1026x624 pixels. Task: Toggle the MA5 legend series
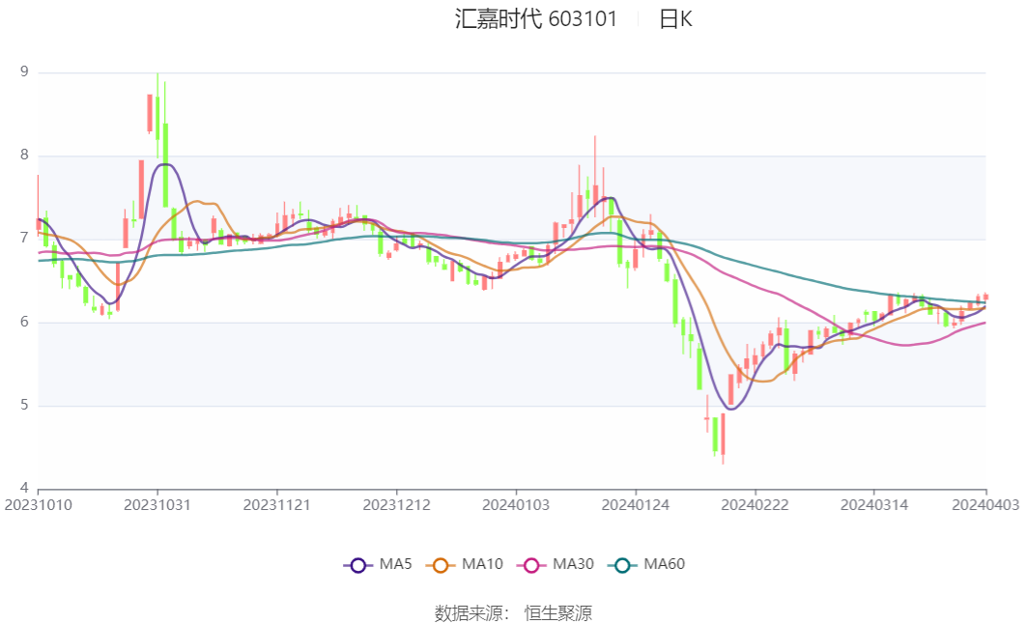coord(378,564)
